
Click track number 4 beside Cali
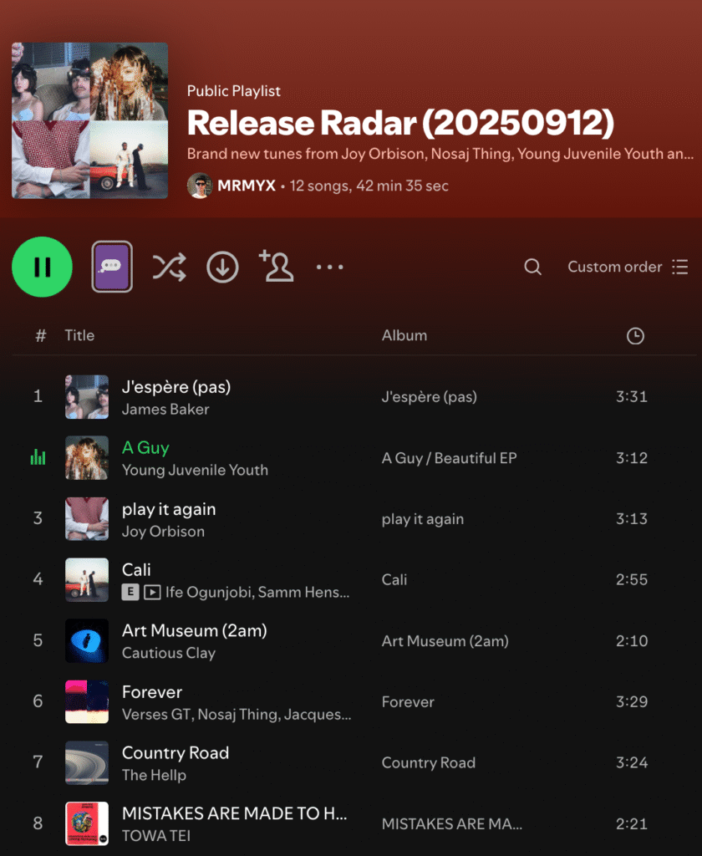click(38, 579)
